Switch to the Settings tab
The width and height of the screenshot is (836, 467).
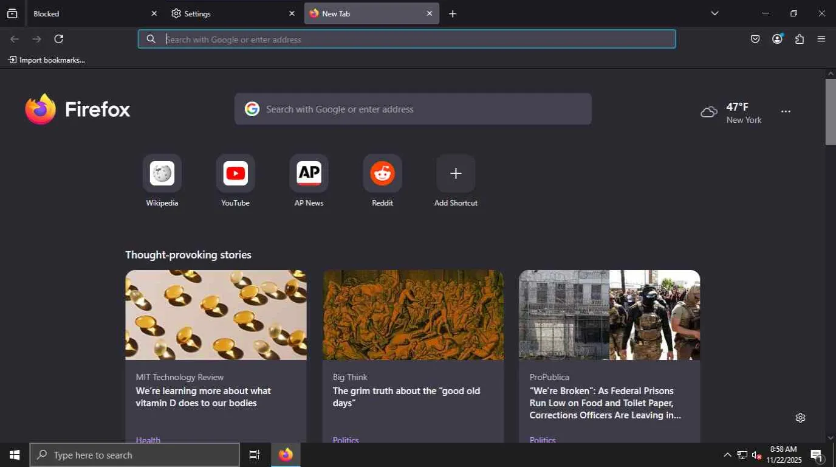pyautogui.click(x=233, y=13)
